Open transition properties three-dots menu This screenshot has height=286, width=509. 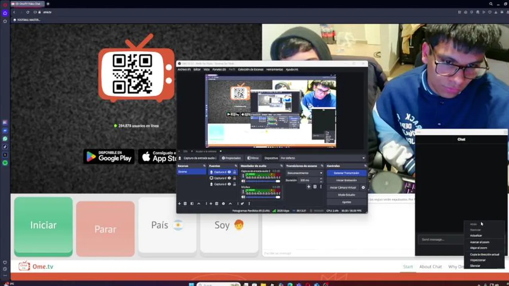coord(321,187)
